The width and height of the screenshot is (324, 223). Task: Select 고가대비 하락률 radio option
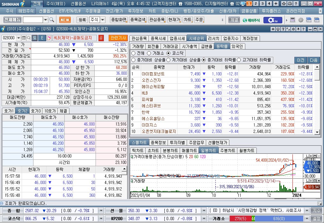239,60
